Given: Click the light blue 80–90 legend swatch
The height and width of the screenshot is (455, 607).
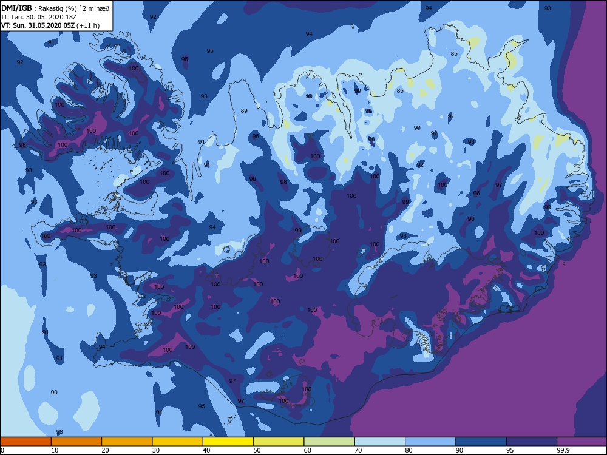Looking at the screenshot, I should tap(430, 442).
